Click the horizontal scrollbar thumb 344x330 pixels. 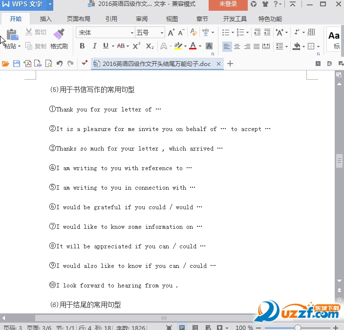click(x=164, y=318)
